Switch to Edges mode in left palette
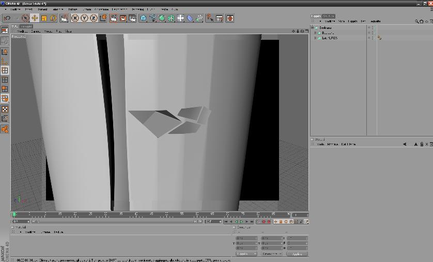The image size is (433, 262). [5, 80]
